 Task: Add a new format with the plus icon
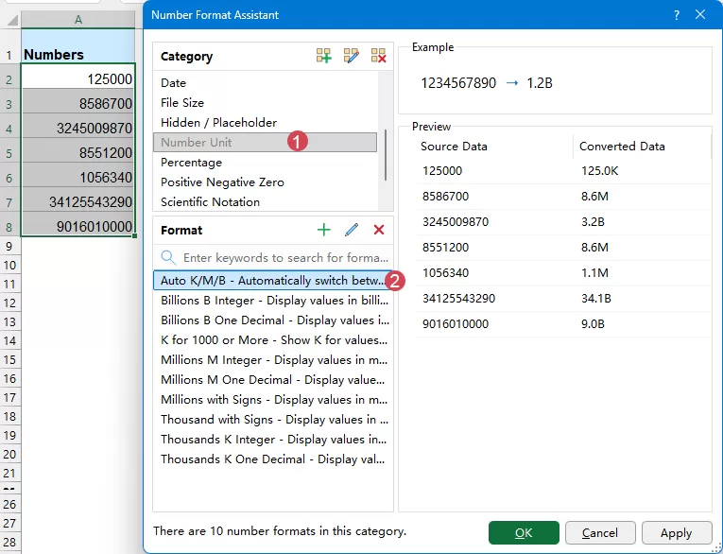pos(324,230)
